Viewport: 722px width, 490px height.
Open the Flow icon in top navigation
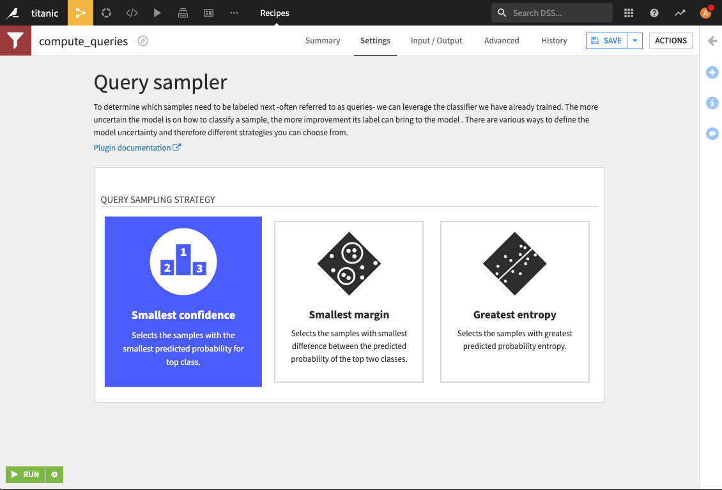pyautogui.click(x=81, y=13)
